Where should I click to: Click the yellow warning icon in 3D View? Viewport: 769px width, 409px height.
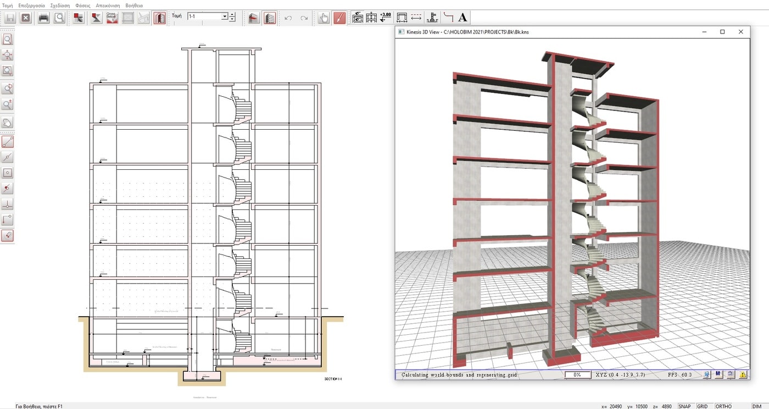click(743, 374)
